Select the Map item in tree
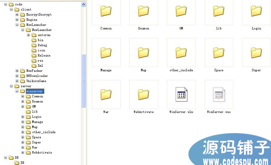This screenshot has height=165, width=271. (x=35, y=127)
